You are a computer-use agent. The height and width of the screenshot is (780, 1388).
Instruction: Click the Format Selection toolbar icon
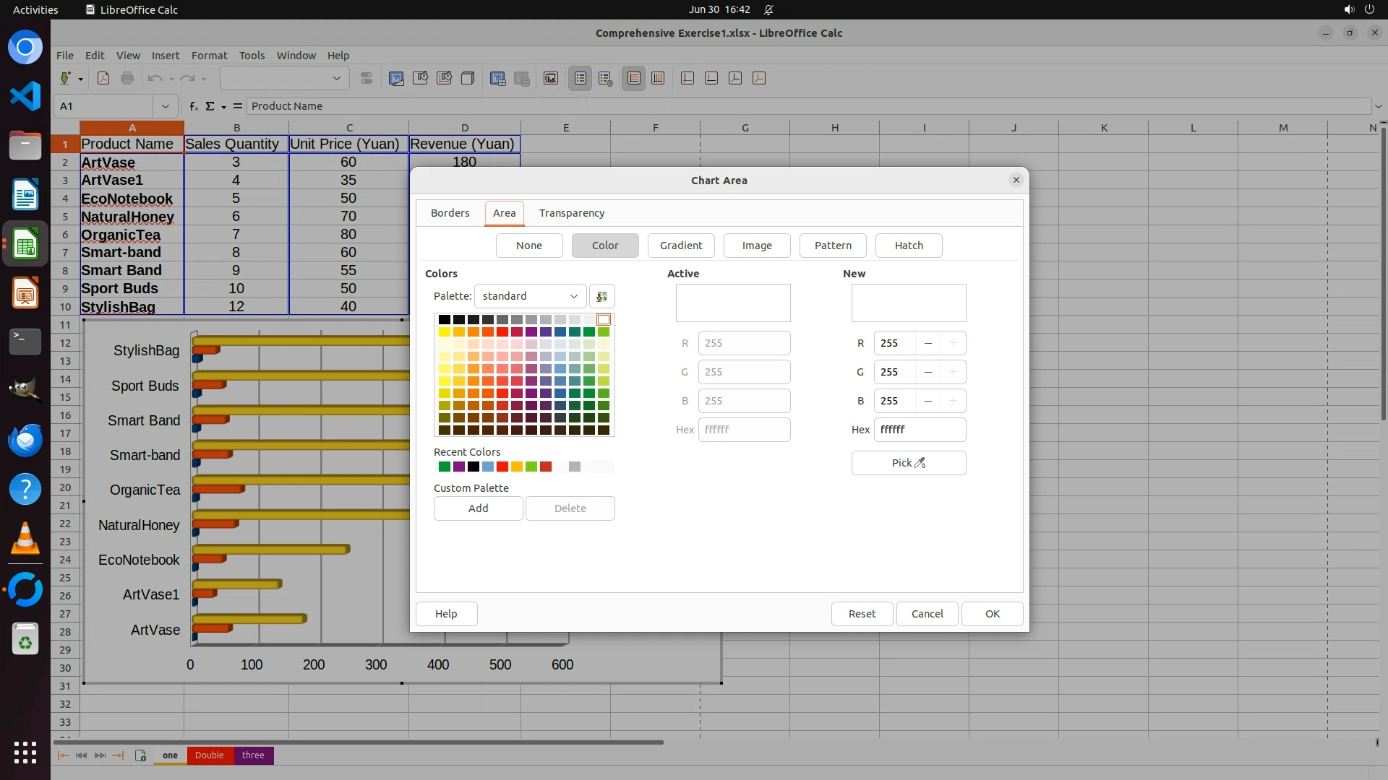coord(367,78)
